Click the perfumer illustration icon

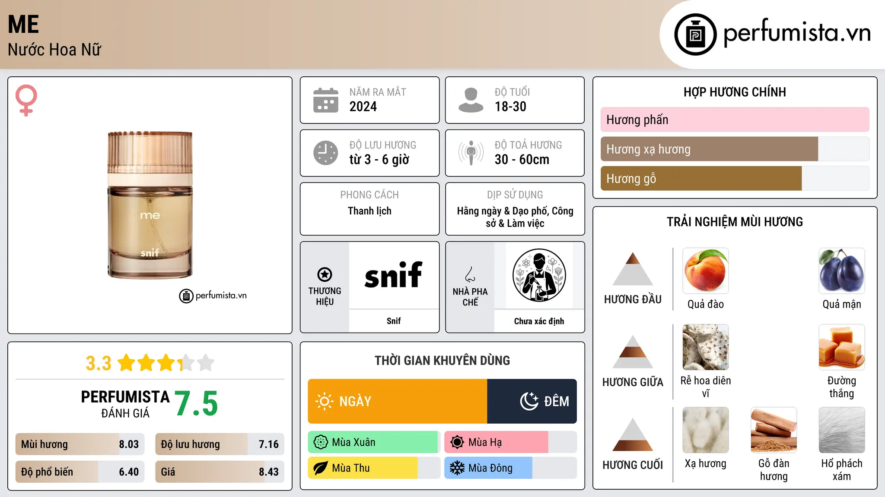tap(539, 275)
